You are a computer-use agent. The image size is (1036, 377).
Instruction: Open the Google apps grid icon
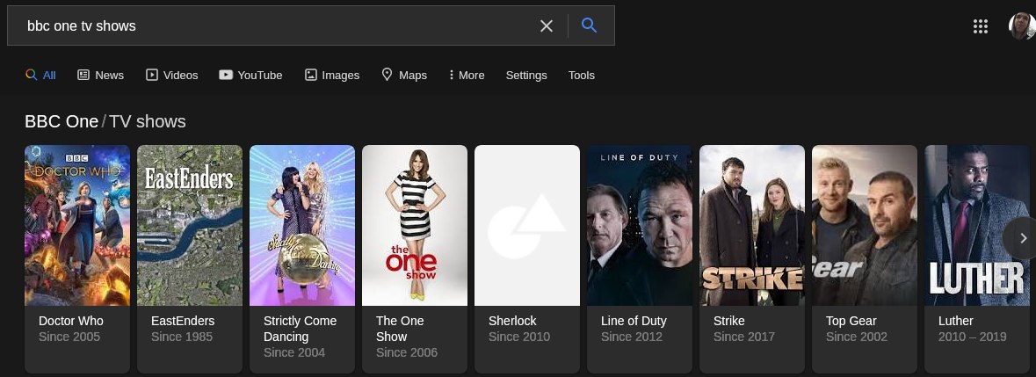coord(981,26)
